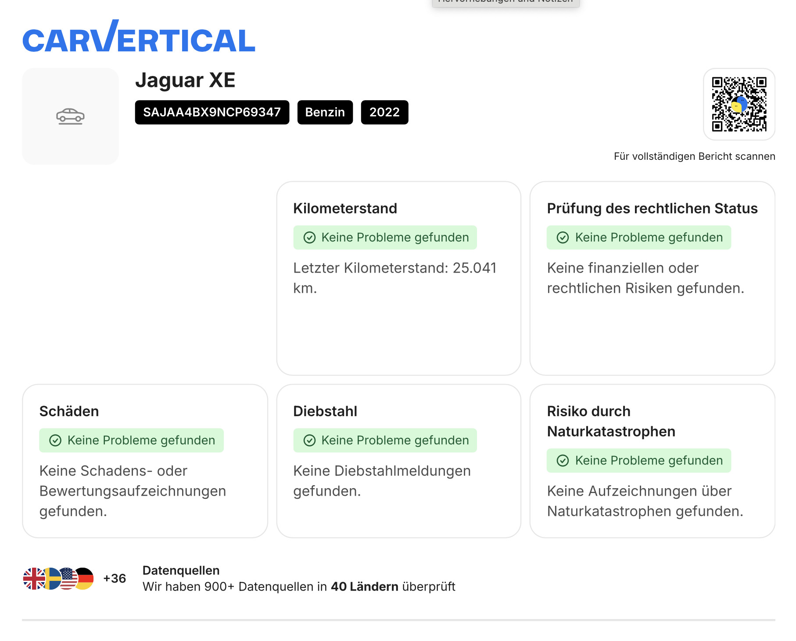The width and height of the screenshot is (796, 641).
Task: Click the checkmark icon under Kilometerstand
Action: [x=309, y=238]
